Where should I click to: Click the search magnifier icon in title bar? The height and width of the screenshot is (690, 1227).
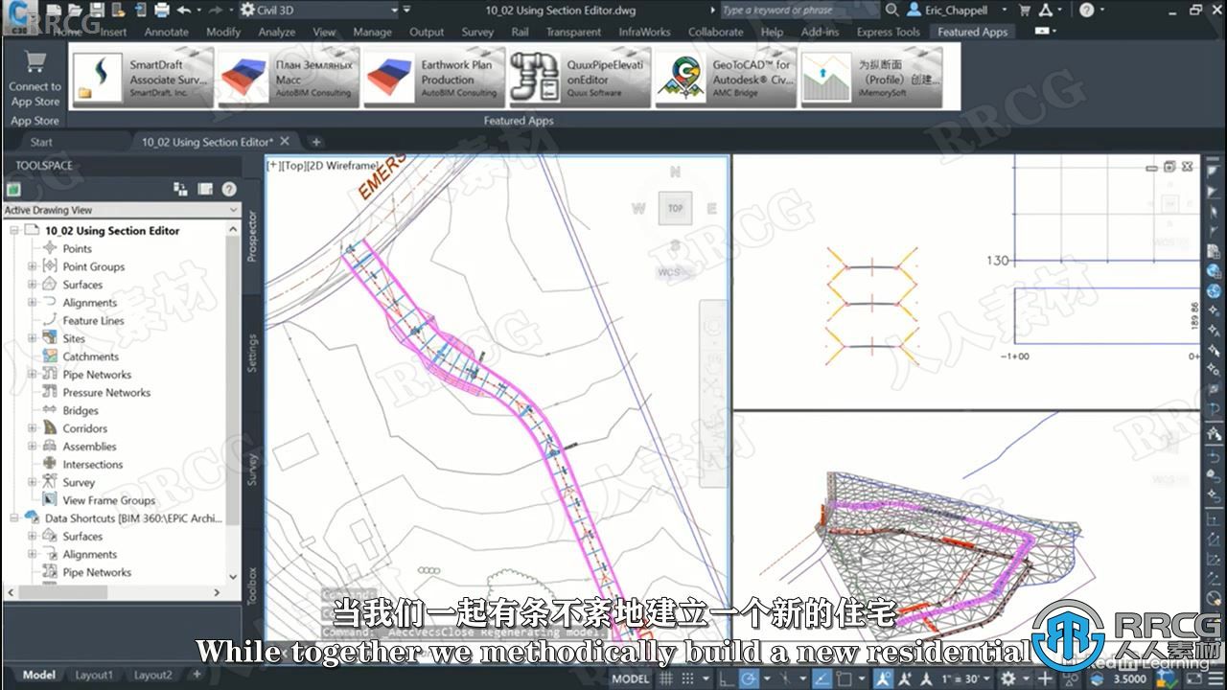click(891, 10)
